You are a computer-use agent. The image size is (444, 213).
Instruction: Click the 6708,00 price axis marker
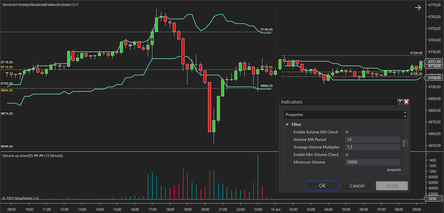tap(434, 78)
